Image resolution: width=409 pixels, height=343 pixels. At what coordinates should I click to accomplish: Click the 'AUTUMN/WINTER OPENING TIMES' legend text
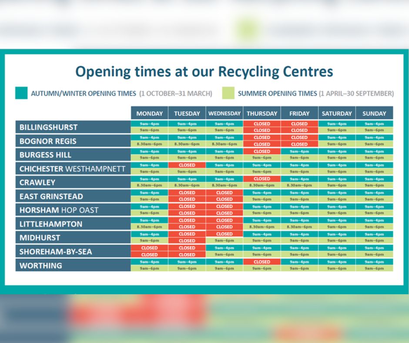(x=84, y=94)
